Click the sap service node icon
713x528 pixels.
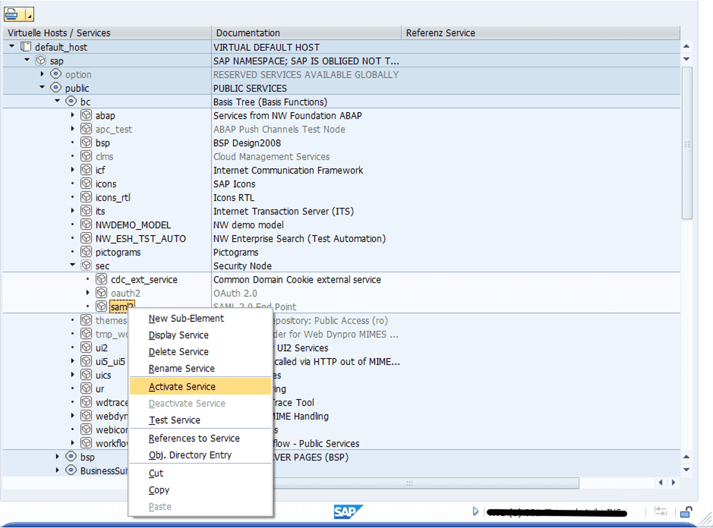point(41,60)
